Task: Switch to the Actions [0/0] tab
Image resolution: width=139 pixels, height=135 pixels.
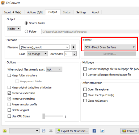Action: (x=35, y=12)
